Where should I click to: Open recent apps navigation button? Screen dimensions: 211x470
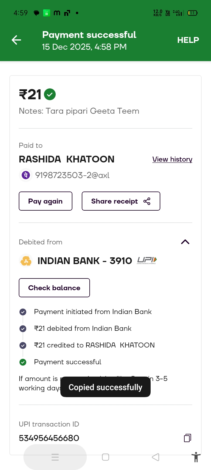tap(55, 457)
